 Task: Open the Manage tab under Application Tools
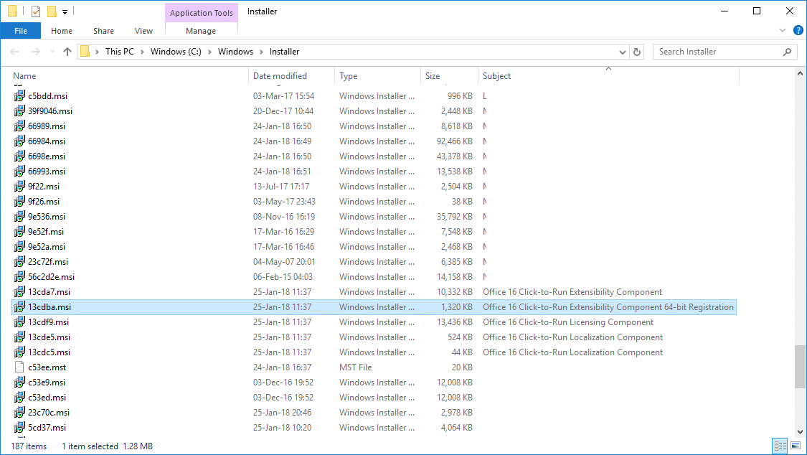201,31
